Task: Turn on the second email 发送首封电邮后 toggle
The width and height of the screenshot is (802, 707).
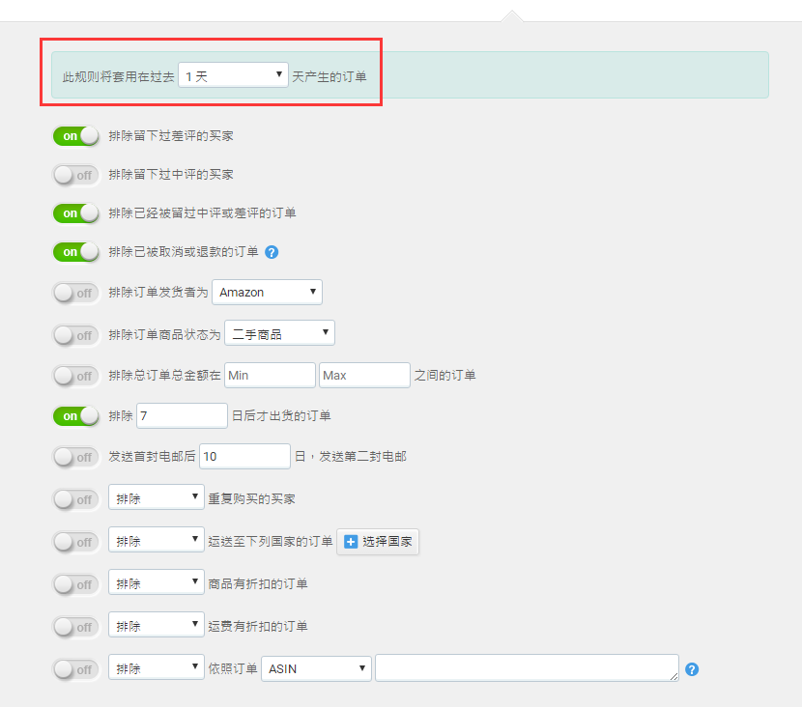Action: tap(76, 456)
